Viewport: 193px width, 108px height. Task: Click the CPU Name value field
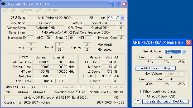pyautogui.click(x=55, y=18)
